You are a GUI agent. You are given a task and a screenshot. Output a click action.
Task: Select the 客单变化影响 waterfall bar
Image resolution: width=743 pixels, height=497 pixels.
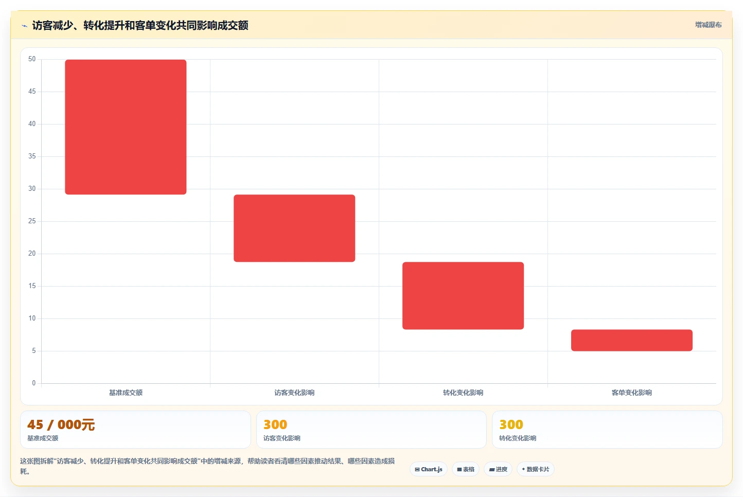(632, 340)
